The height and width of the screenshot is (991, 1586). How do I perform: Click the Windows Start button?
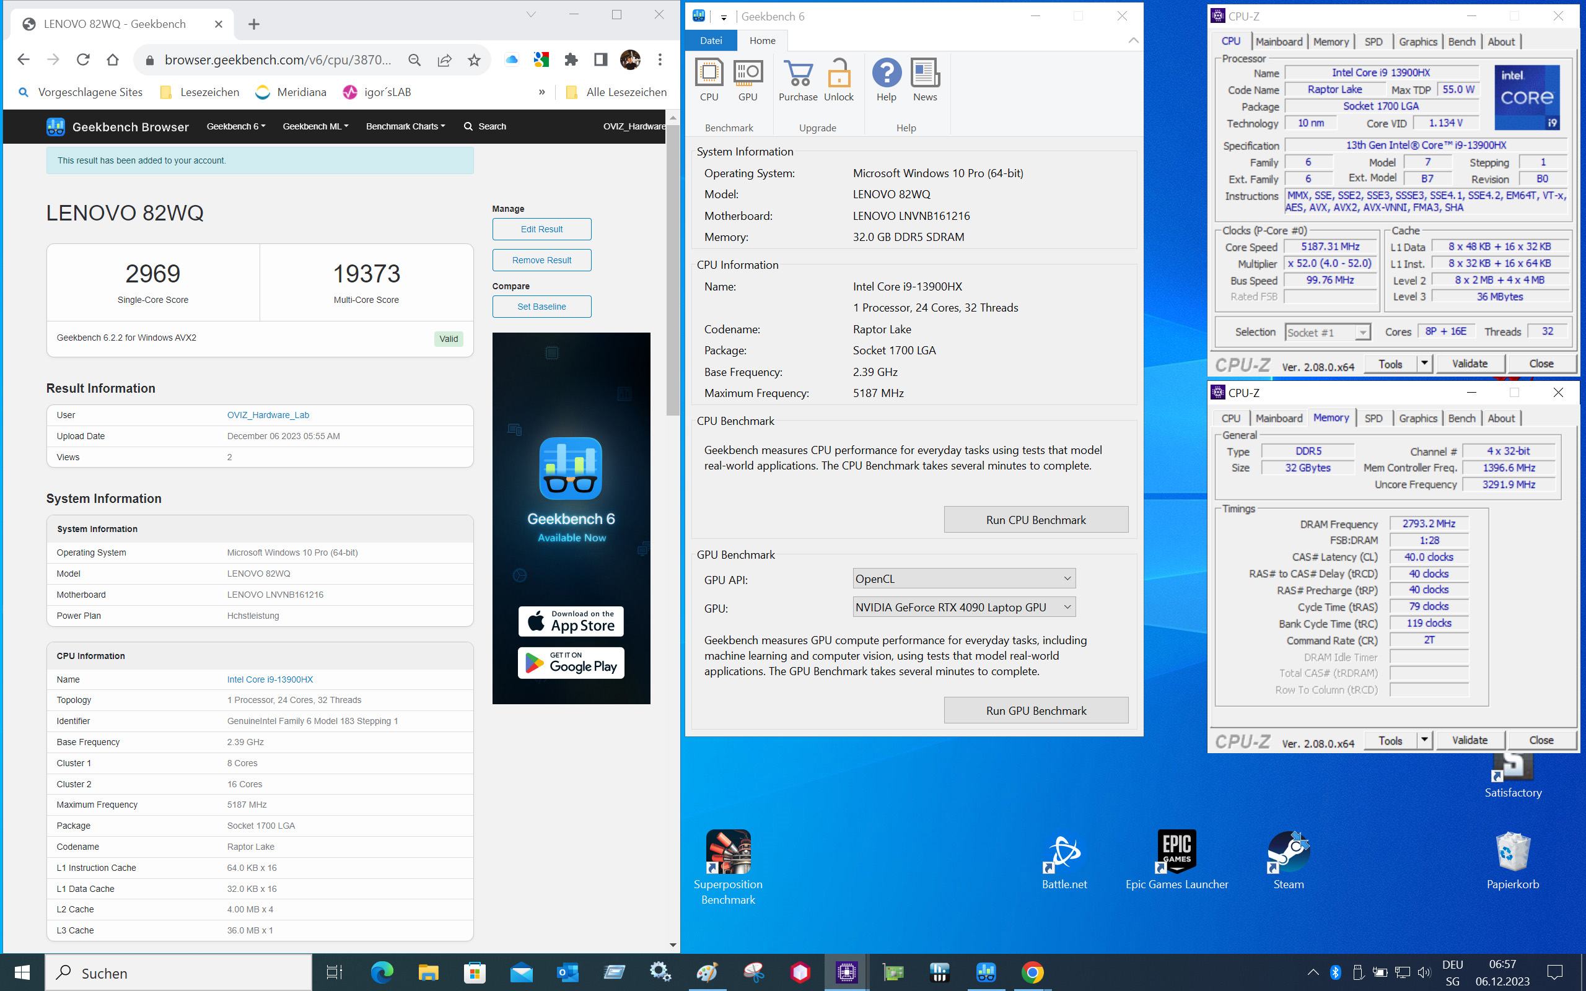[x=22, y=972]
